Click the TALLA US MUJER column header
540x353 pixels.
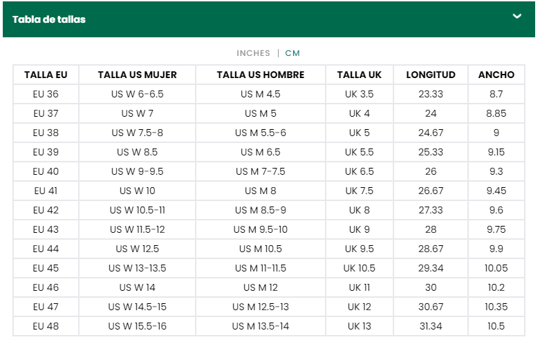[137, 75]
